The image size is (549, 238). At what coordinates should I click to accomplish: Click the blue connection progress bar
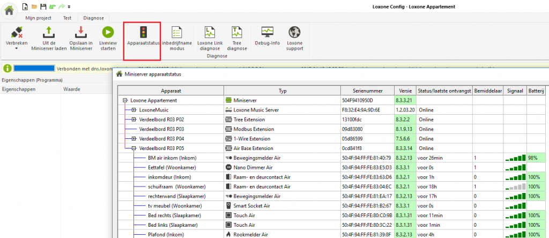click(34, 69)
